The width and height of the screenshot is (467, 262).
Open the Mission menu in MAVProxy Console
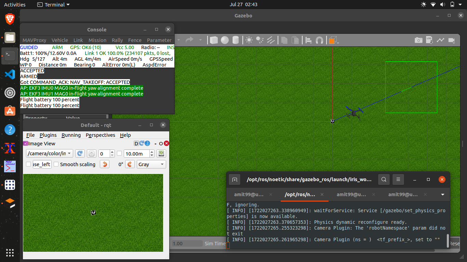click(97, 40)
